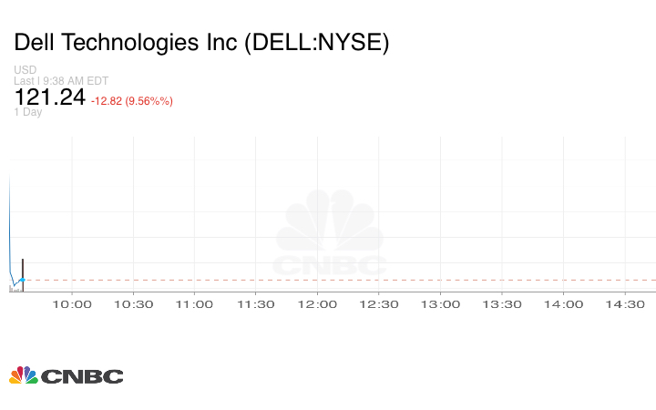Click the 13:30 time axis label
Image resolution: width=656 pixels, height=410 pixels.
(501, 304)
